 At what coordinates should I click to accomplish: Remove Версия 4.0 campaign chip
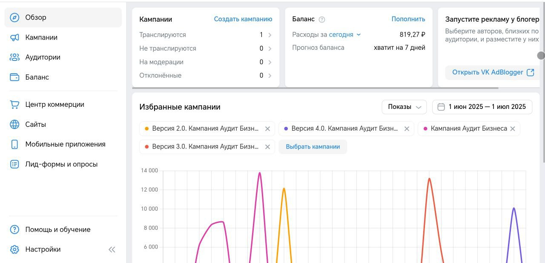coord(407,129)
